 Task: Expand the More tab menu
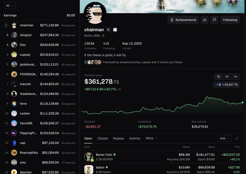151,138
